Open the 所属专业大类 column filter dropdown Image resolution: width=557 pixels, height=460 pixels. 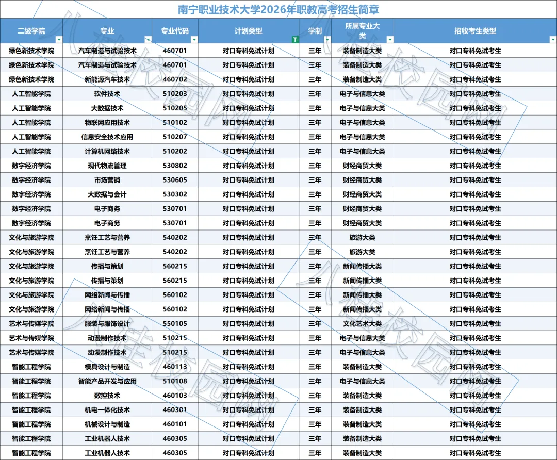390,39
